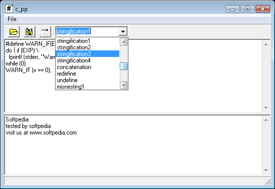Click the output pane scroll up arrow
This screenshot has height=189, width=275.
[x=266, y=120]
